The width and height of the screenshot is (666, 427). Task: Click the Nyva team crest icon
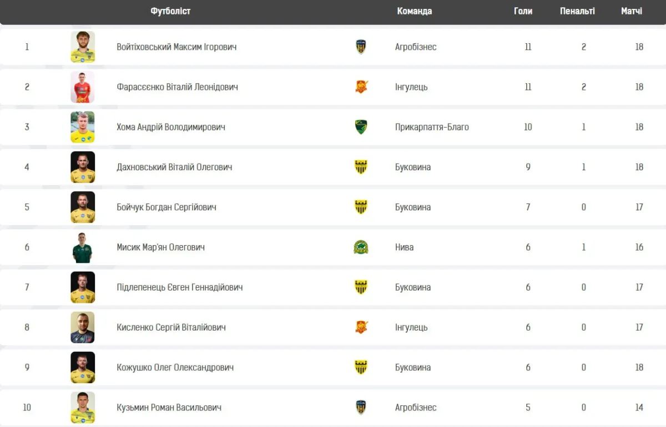tap(361, 247)
